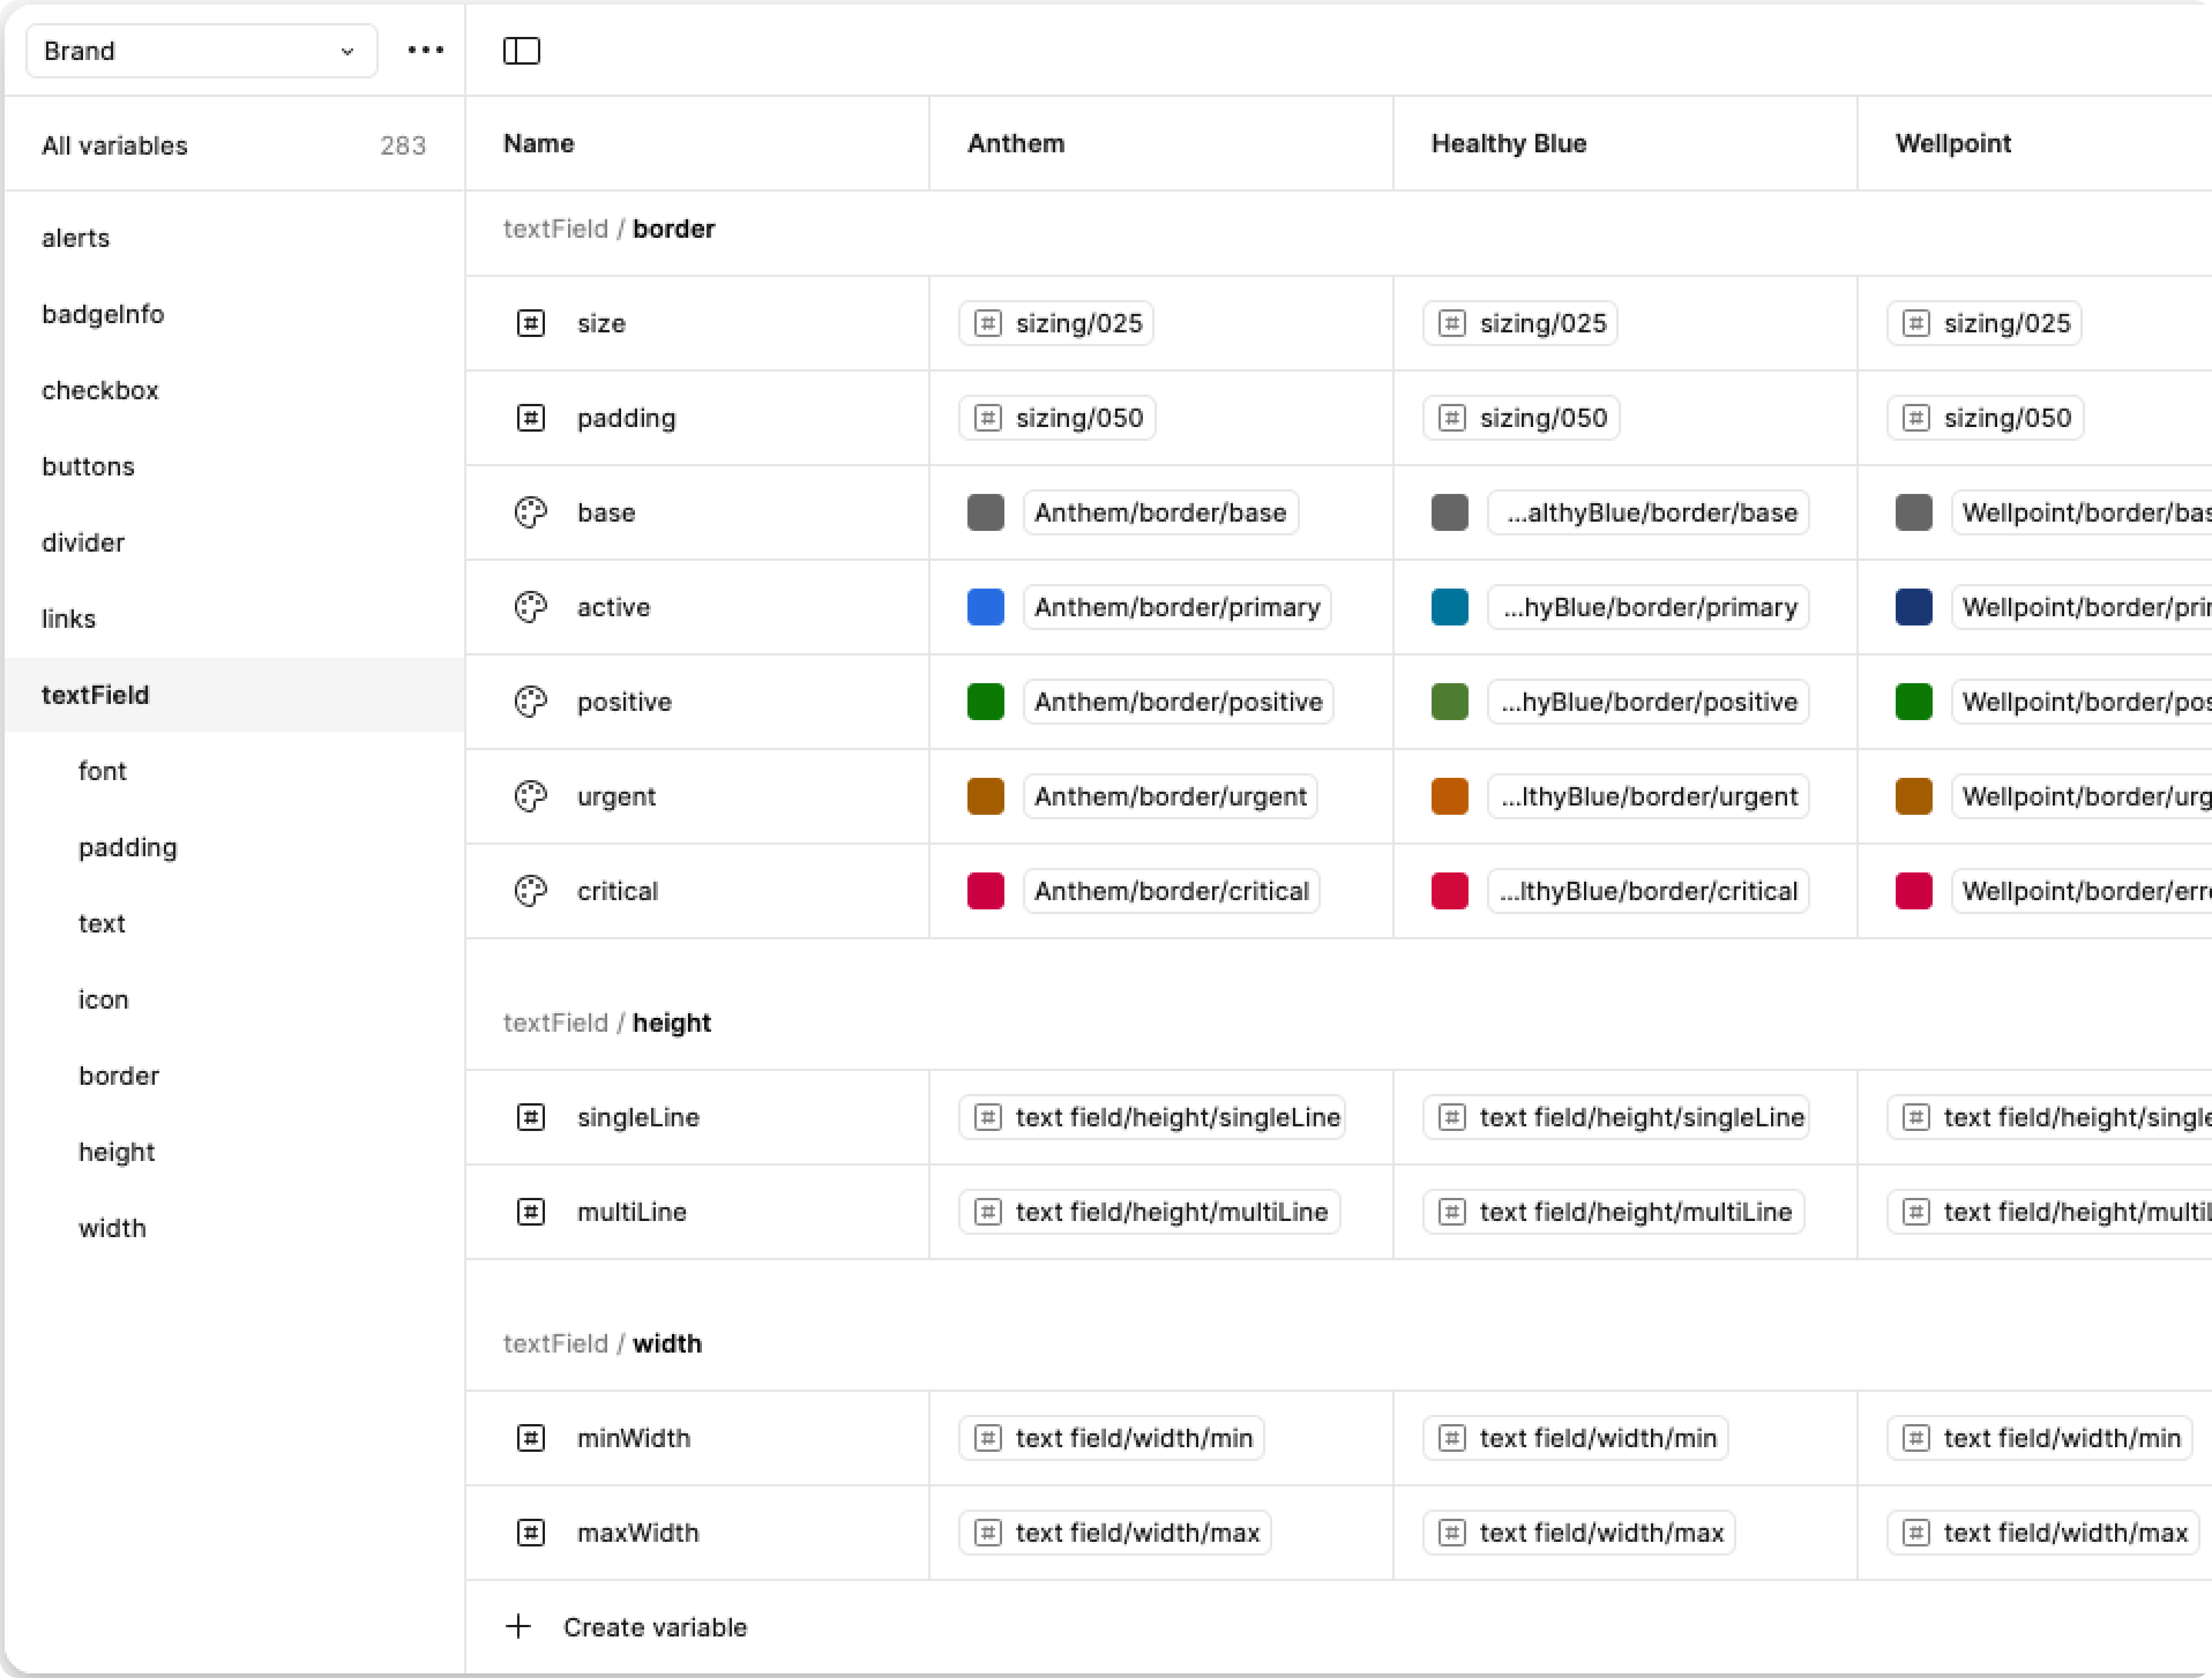Screen dimensions: 2212x1678
Task: Select the border subgroup under textField
Action: (119, 1076)
